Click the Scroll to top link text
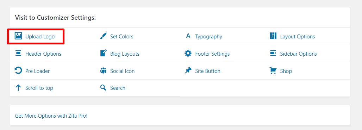This screenshot has width=362, height=130. [39, 88]
